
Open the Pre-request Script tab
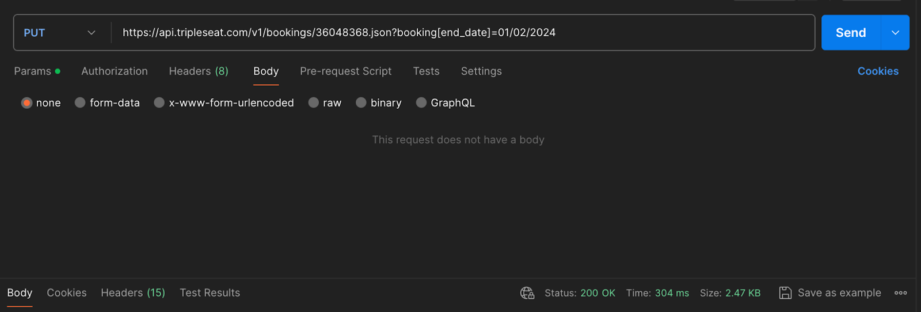pyautogui.click(x=345, y=71)
